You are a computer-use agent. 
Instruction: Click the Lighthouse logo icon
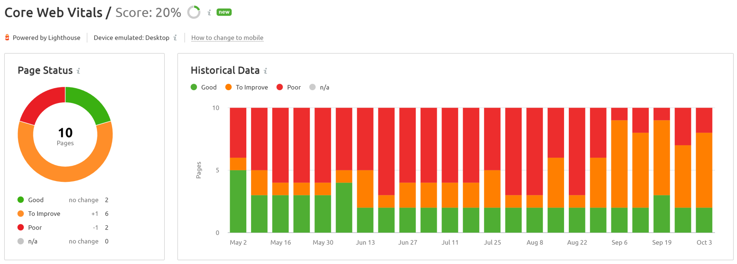(7, 37)
